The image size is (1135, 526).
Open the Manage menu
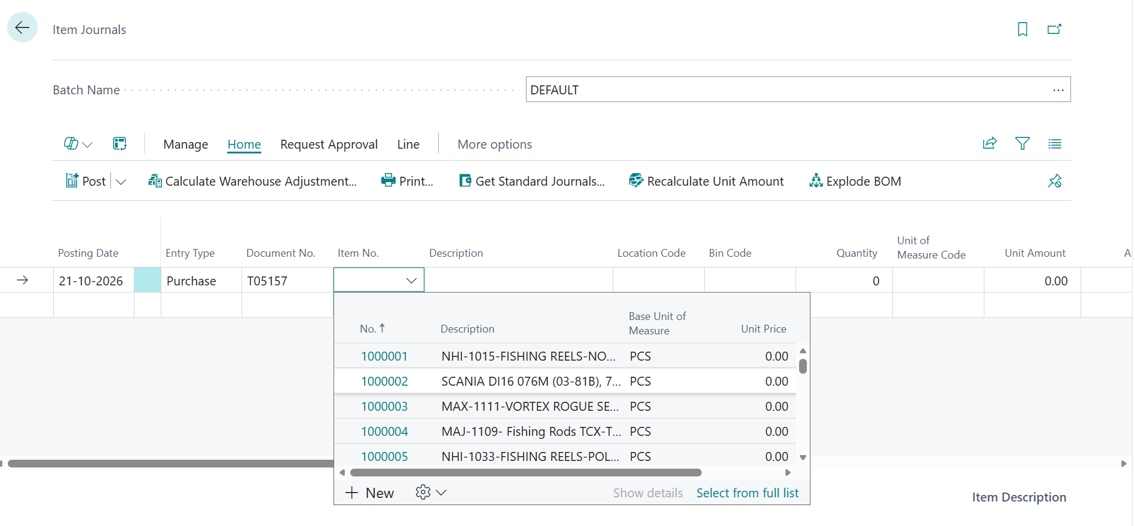[x=186, y=144]
